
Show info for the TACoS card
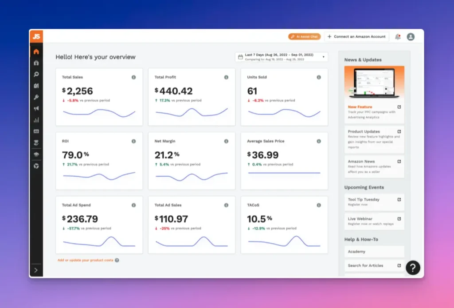pos(318,205)
